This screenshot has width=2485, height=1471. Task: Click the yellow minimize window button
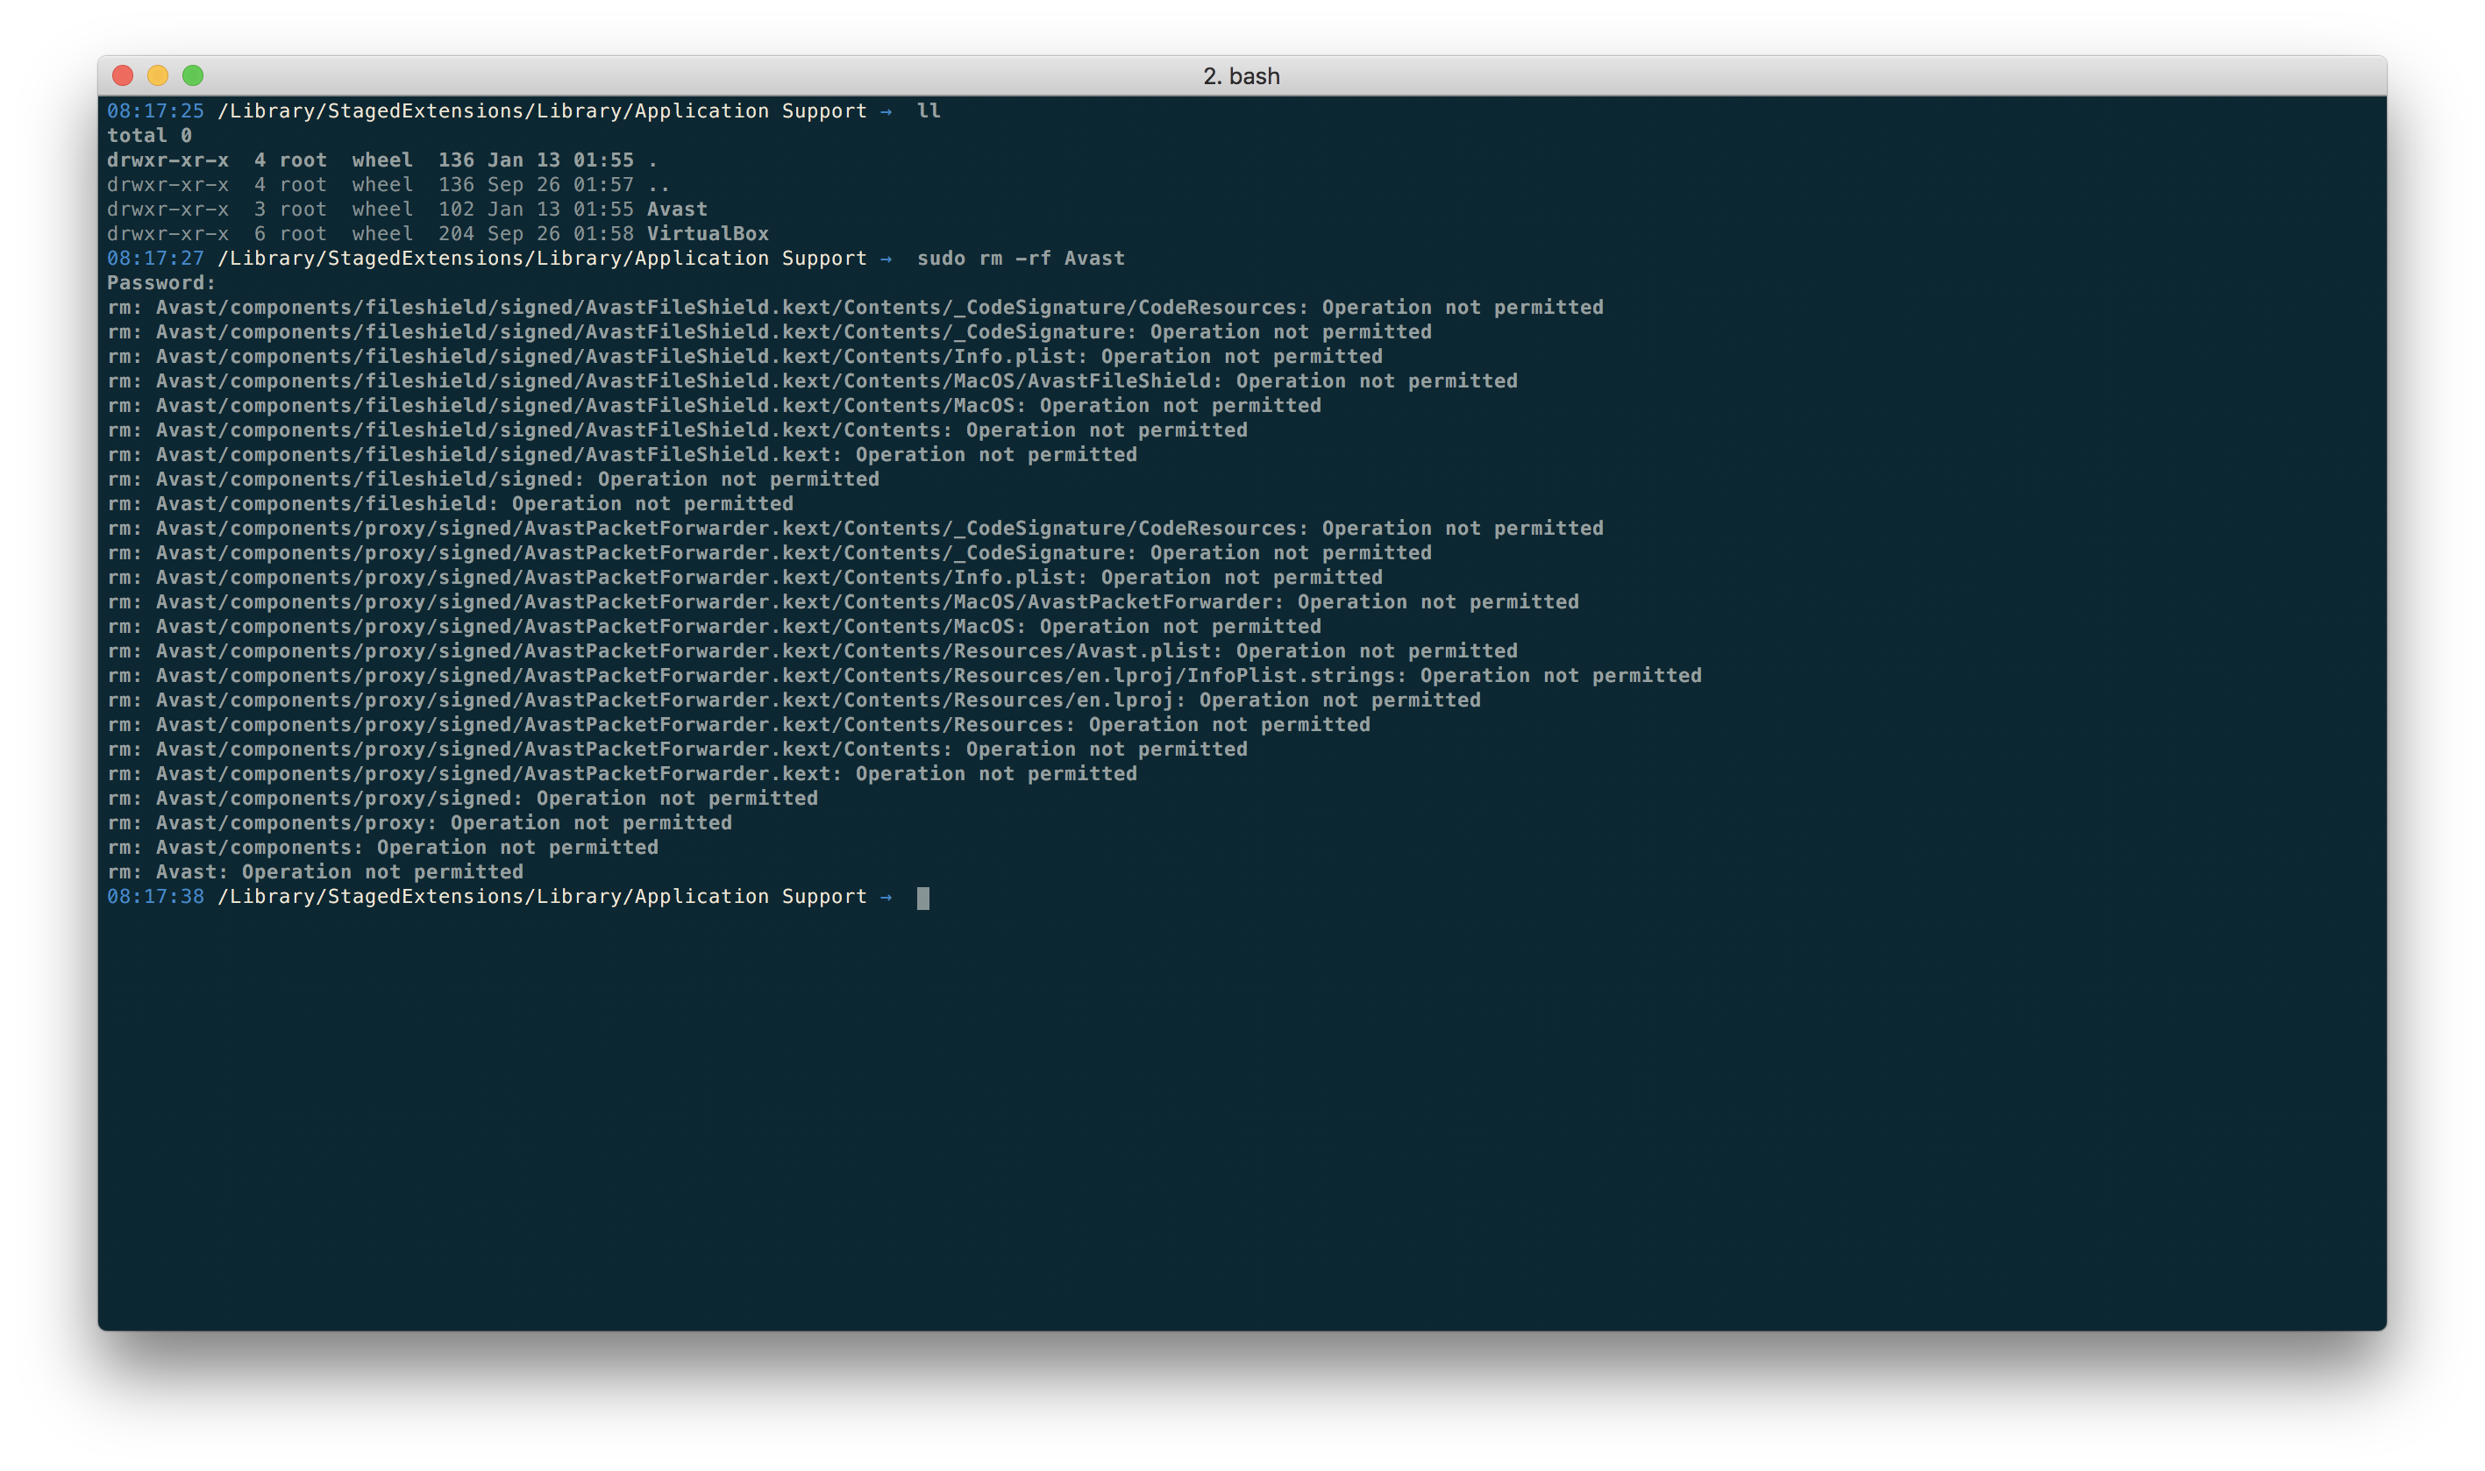pyautogui.click(x=158, y=75)
